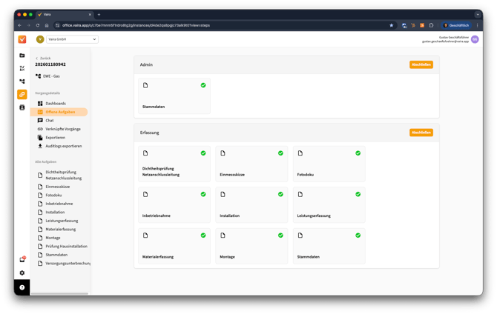
Task: Click Abschließen button in Erfassung section
Action: coord(421,133)
